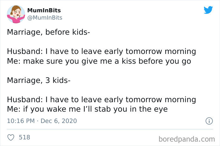
Task: Like the tweet with the heart icon
Action: coord(11,137)
